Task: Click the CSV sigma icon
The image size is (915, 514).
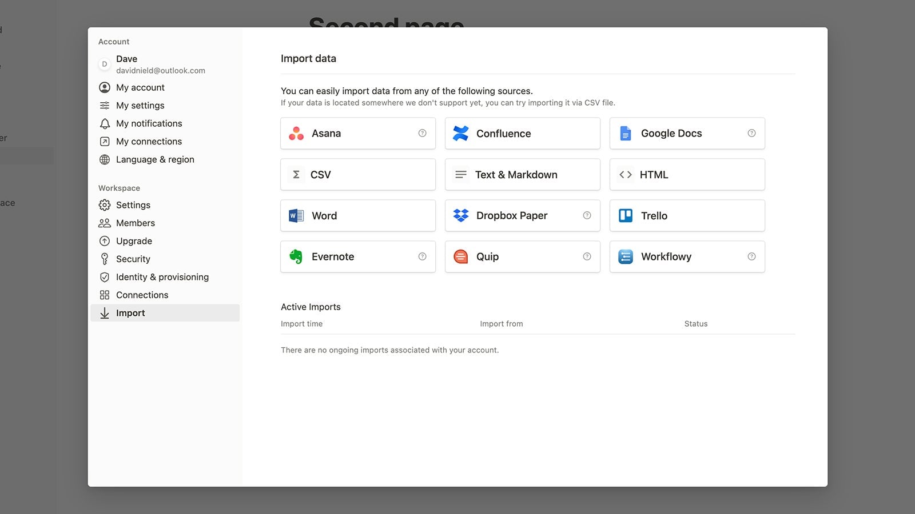Action: click(296, 175)
